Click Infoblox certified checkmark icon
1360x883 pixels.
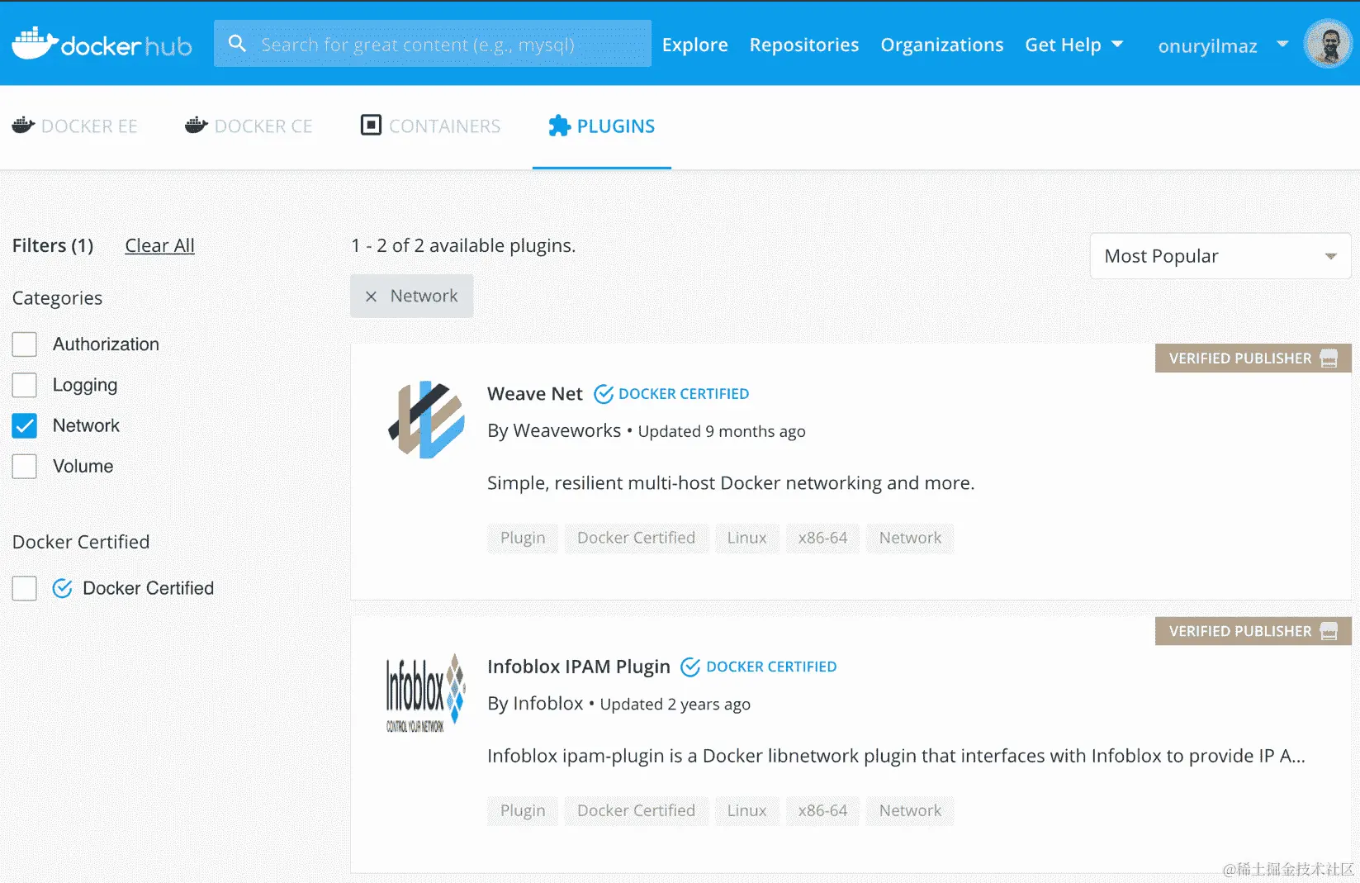coord(690,667)
